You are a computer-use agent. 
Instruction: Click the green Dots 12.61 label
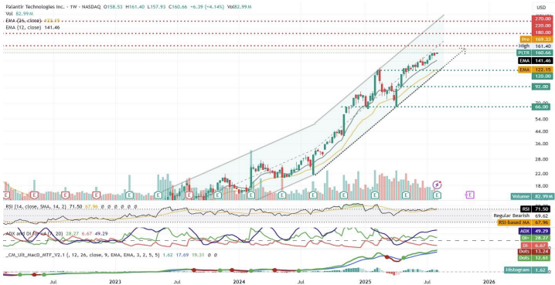pyautogui.click(x=535, y=258)
